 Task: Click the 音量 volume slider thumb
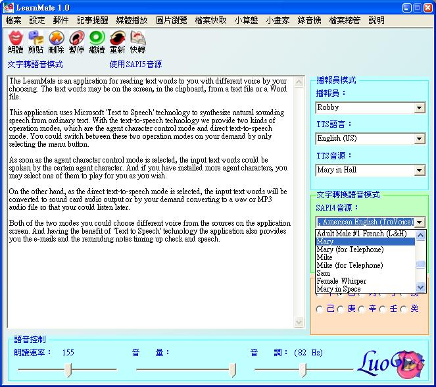click(233, 370)
